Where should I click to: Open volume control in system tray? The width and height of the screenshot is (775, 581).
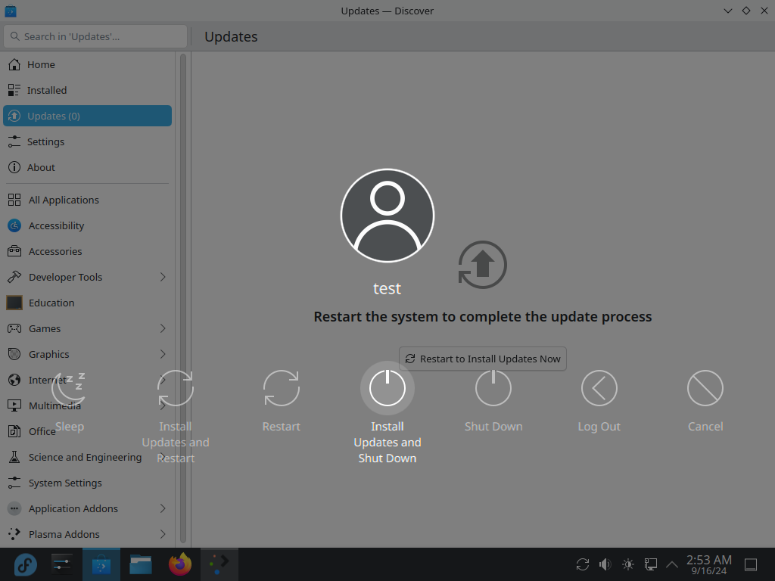click(605, 564)
